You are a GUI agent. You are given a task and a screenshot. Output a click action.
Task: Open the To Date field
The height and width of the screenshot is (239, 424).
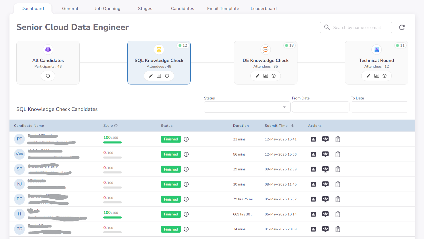(379, 107)
